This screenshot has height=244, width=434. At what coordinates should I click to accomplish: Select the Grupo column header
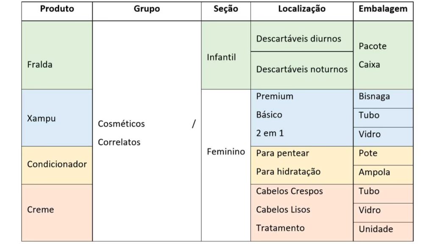[x=147, y=9]
